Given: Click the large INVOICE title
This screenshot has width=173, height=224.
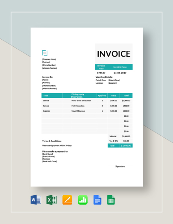Looking at the screenshot, I should tap(114, 54).
